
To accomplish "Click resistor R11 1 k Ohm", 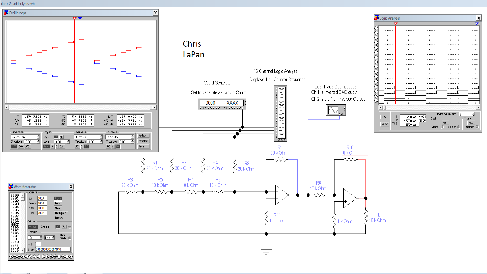I will [x=266, y=218].
